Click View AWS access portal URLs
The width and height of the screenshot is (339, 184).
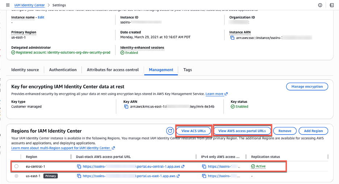click(x=242, y=131)
